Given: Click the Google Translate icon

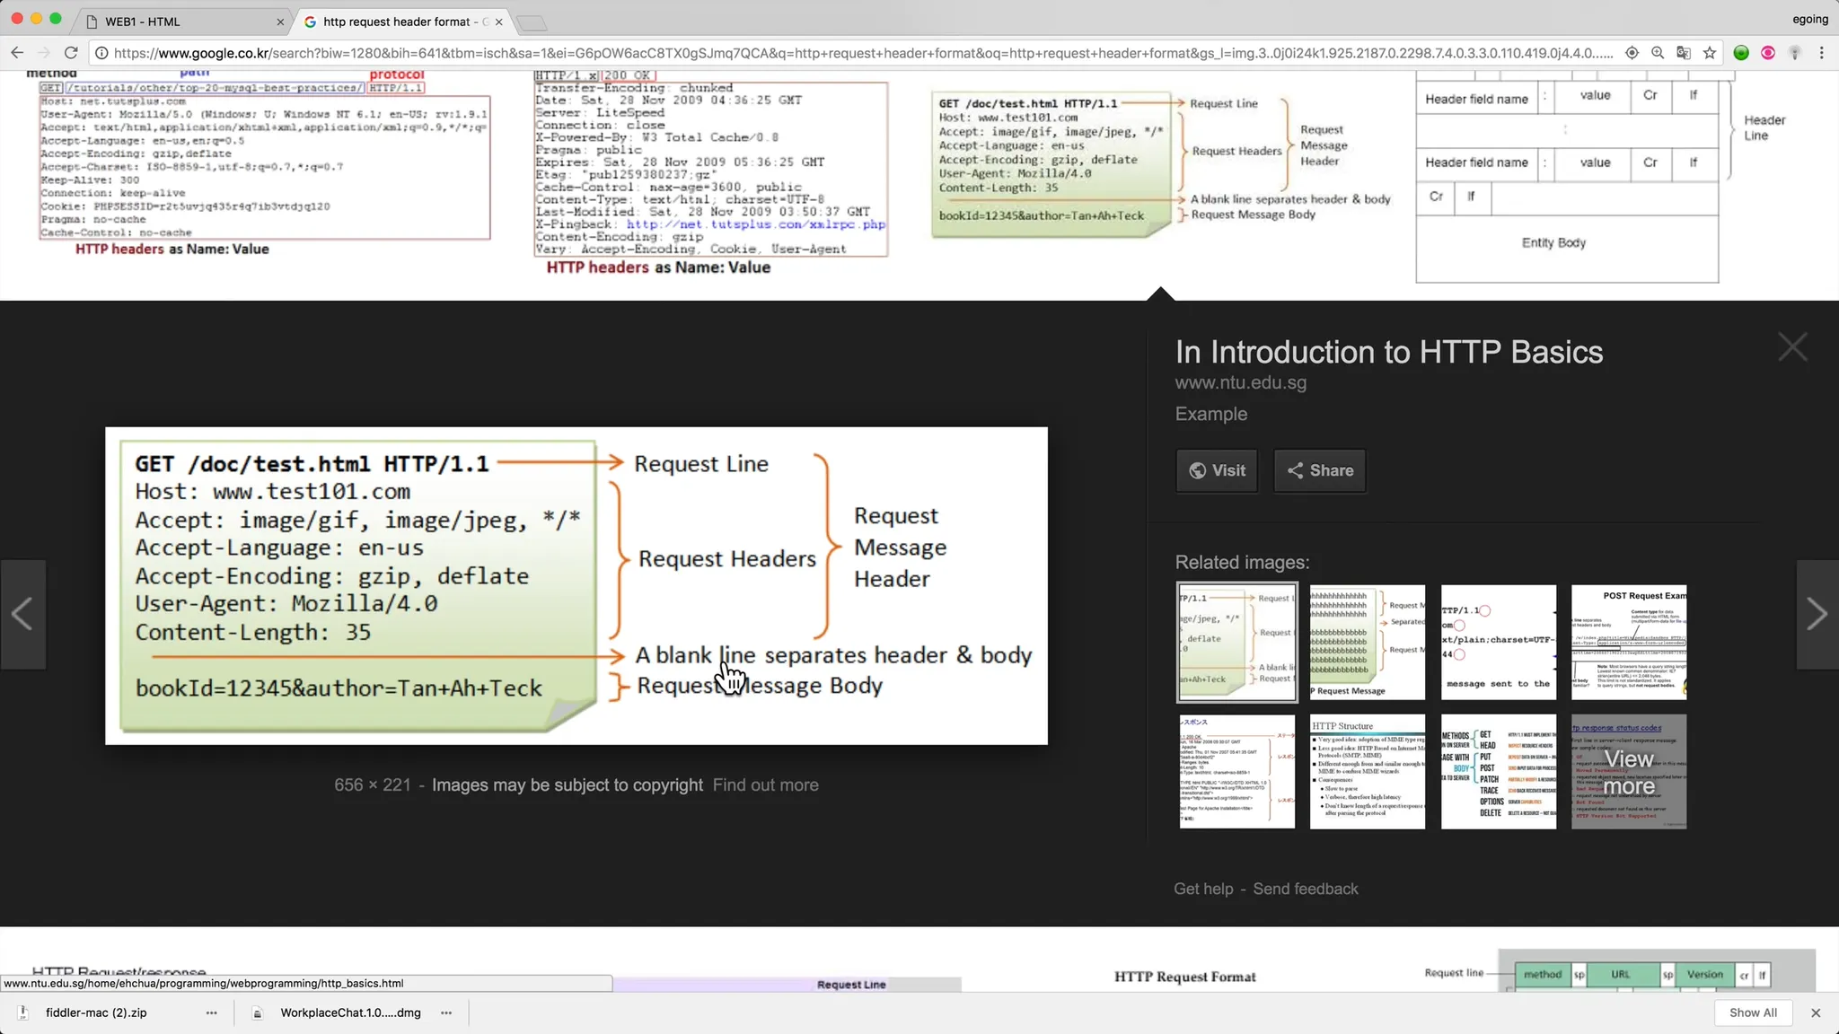Looking at the screenshot, I should [1684, 53].
